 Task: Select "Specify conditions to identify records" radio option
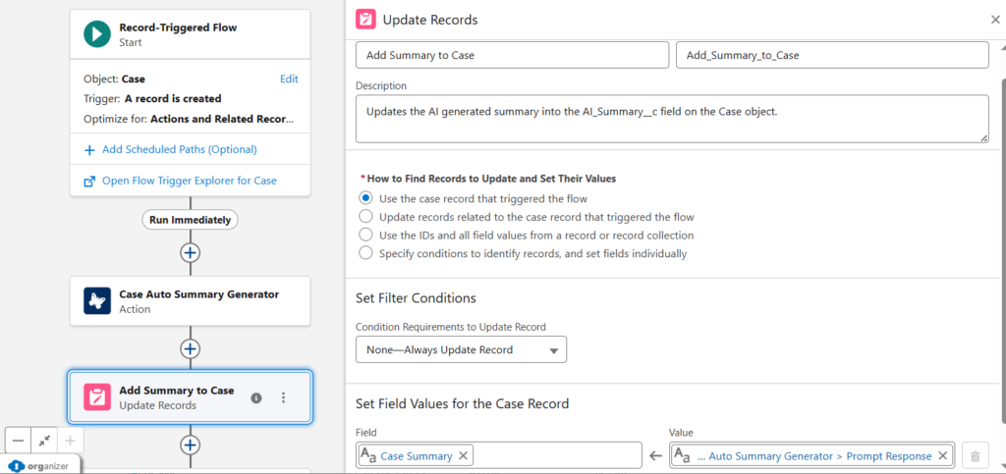[x=366, y=254]
